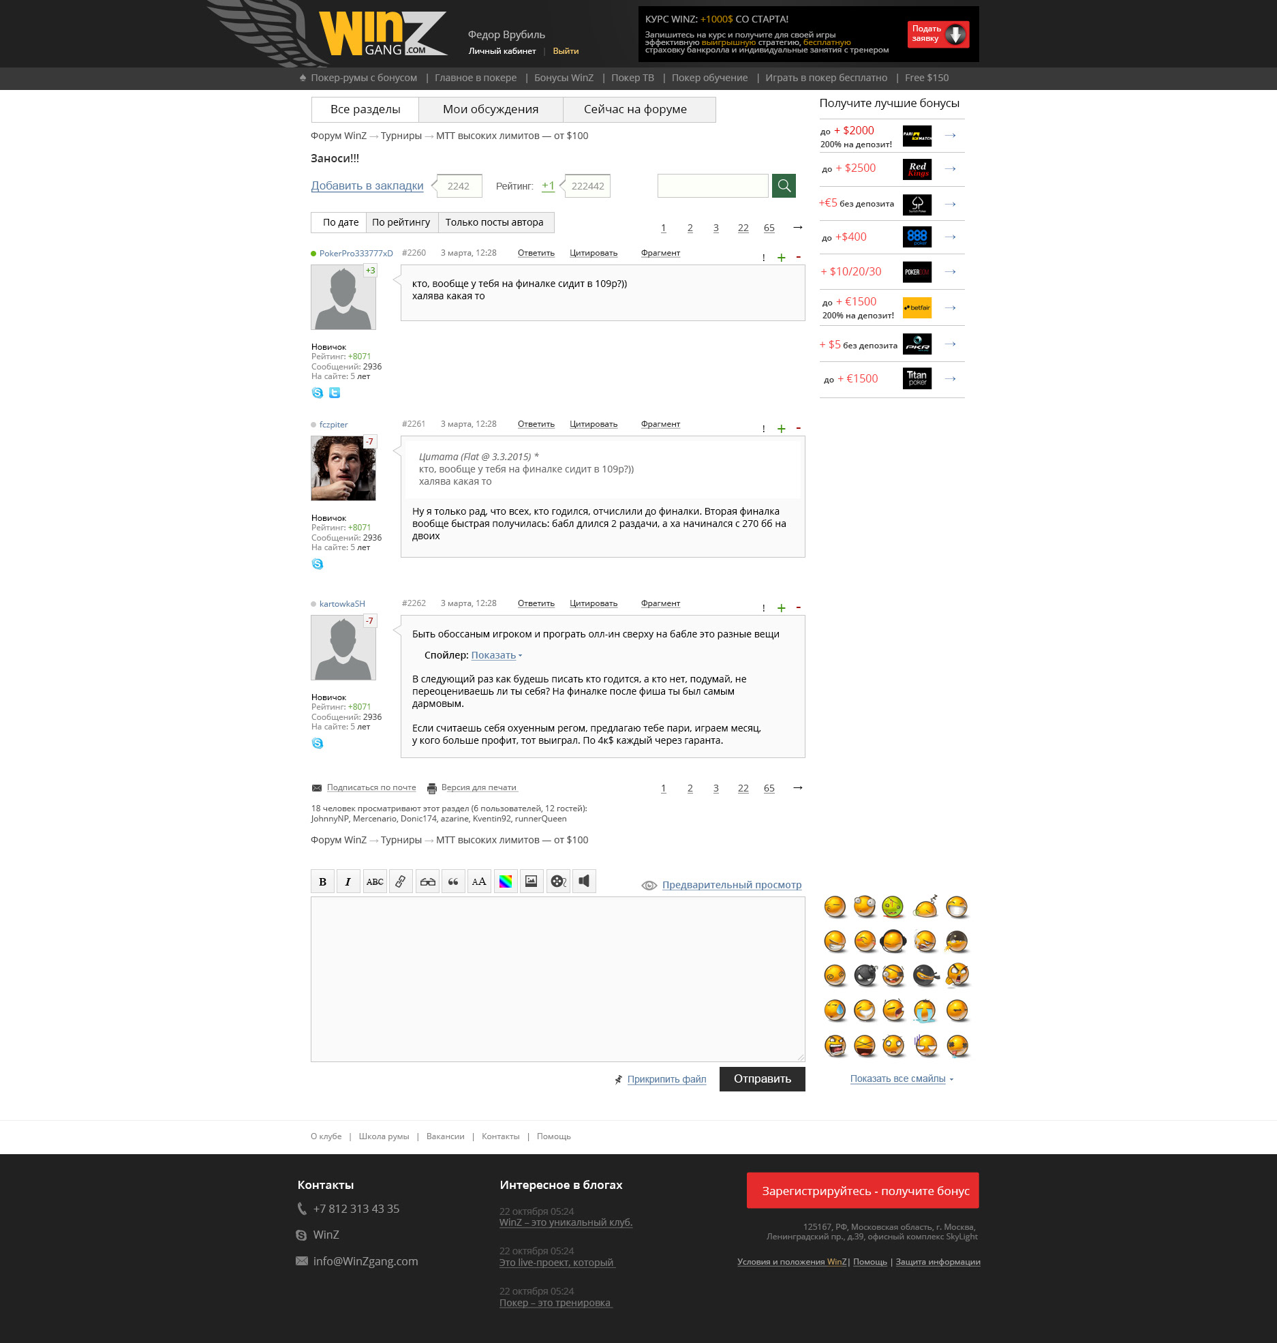This screenshot has width=1277, height=1343.
Task: Click the 'Отправить' submit button
Action: pyautogui.click(x=763, y=1078)
